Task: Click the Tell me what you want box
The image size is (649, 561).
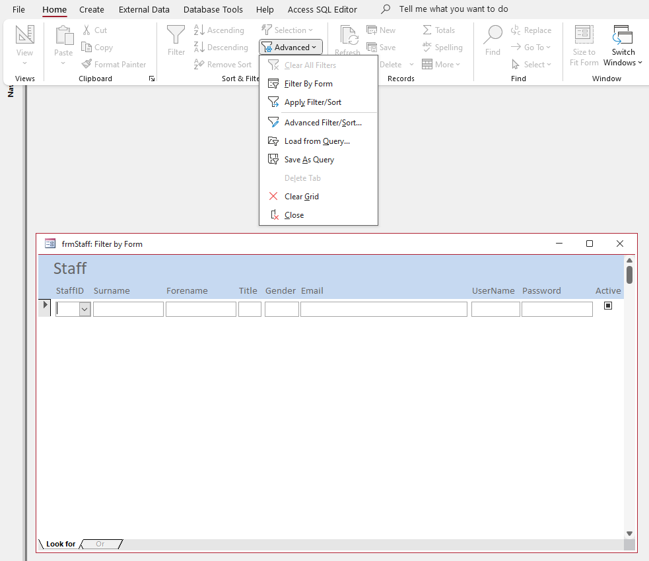Action: click(453, 9)
